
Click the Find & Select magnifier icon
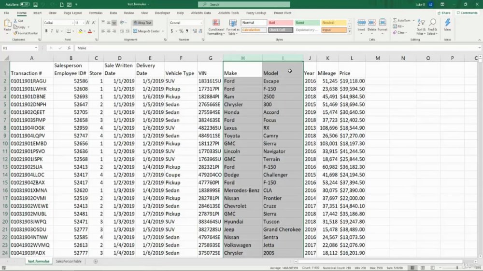pyautogui.click(x=432, y=23)
